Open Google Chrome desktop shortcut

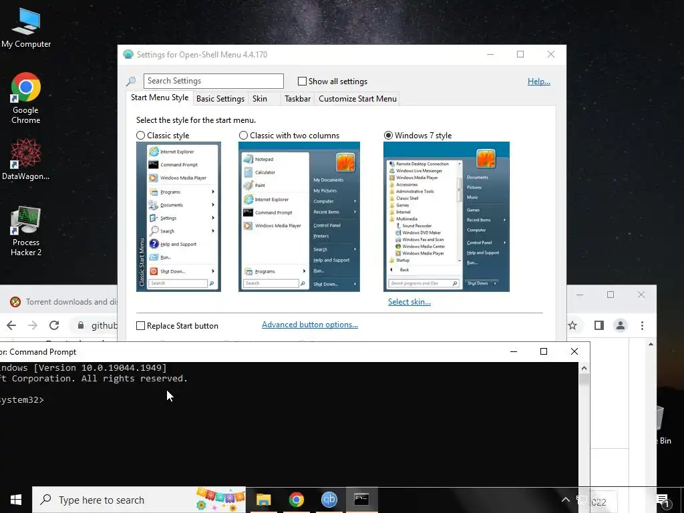26,98
